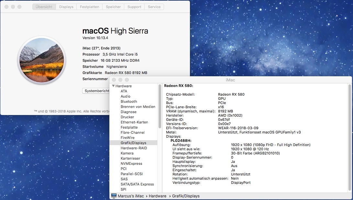This screenshot has height=200, width=353.
Task: Select ATA in the hardware list
Action: coord(124,91)
